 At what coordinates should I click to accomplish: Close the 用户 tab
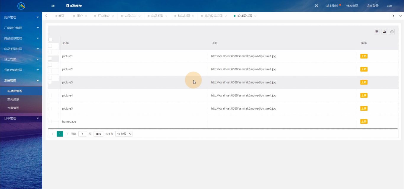coord(86,16)
